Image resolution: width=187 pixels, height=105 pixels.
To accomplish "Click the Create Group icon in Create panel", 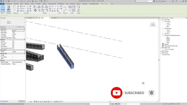I will [74, 7].
